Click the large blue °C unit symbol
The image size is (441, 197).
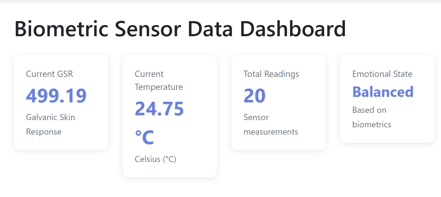pyautogui.click(x=144, y=138)
